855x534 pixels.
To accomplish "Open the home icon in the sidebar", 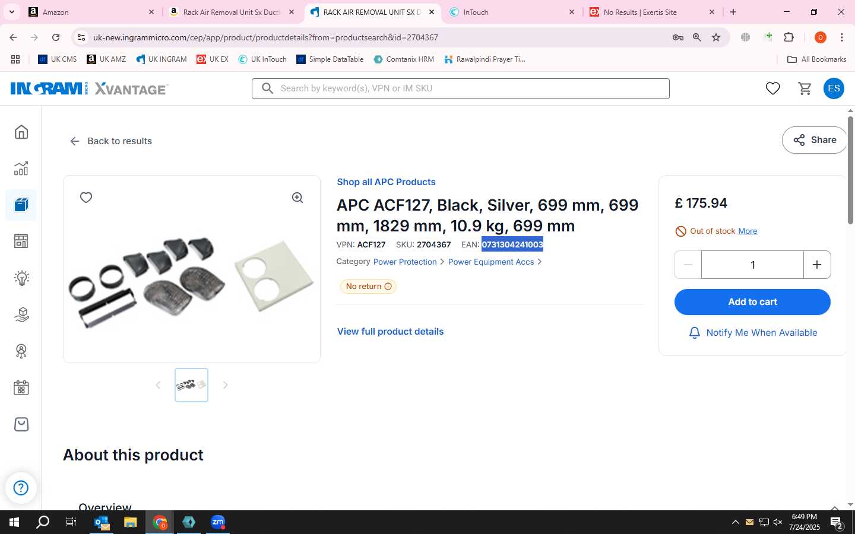I will click(21, 132).
